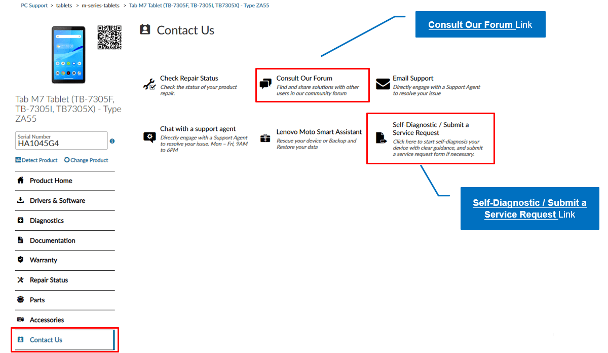Click the Parts chip icon
The height and width of the screenshot is (353, 608).
(20, 300)
